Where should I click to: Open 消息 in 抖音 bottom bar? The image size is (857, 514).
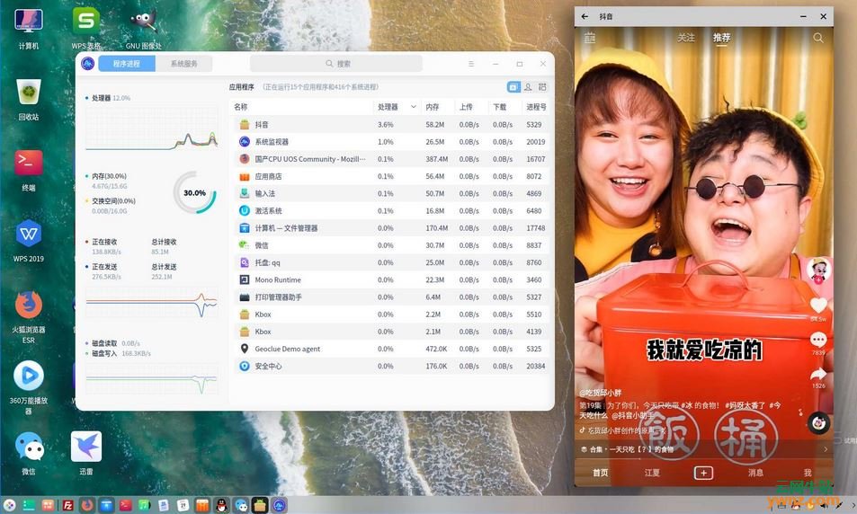pos(755,473)
